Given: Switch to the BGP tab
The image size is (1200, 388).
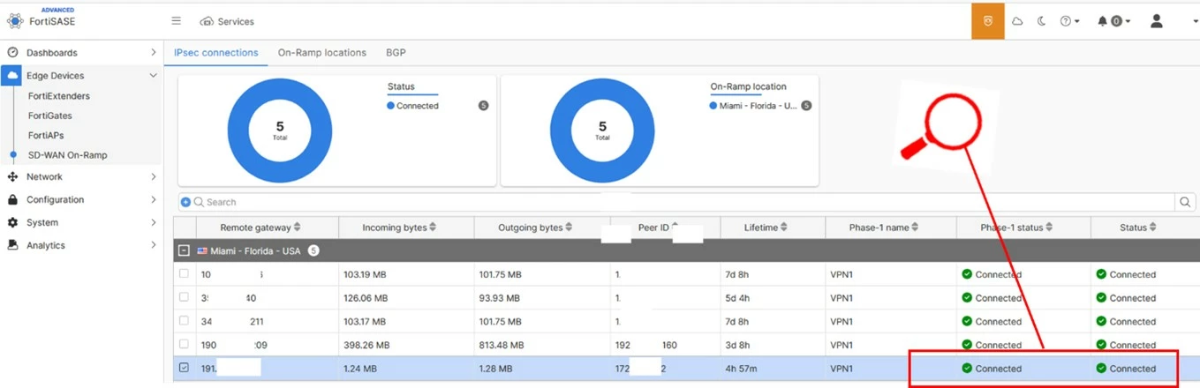Looking at the screenshot, I should click(x=396, y=53).
